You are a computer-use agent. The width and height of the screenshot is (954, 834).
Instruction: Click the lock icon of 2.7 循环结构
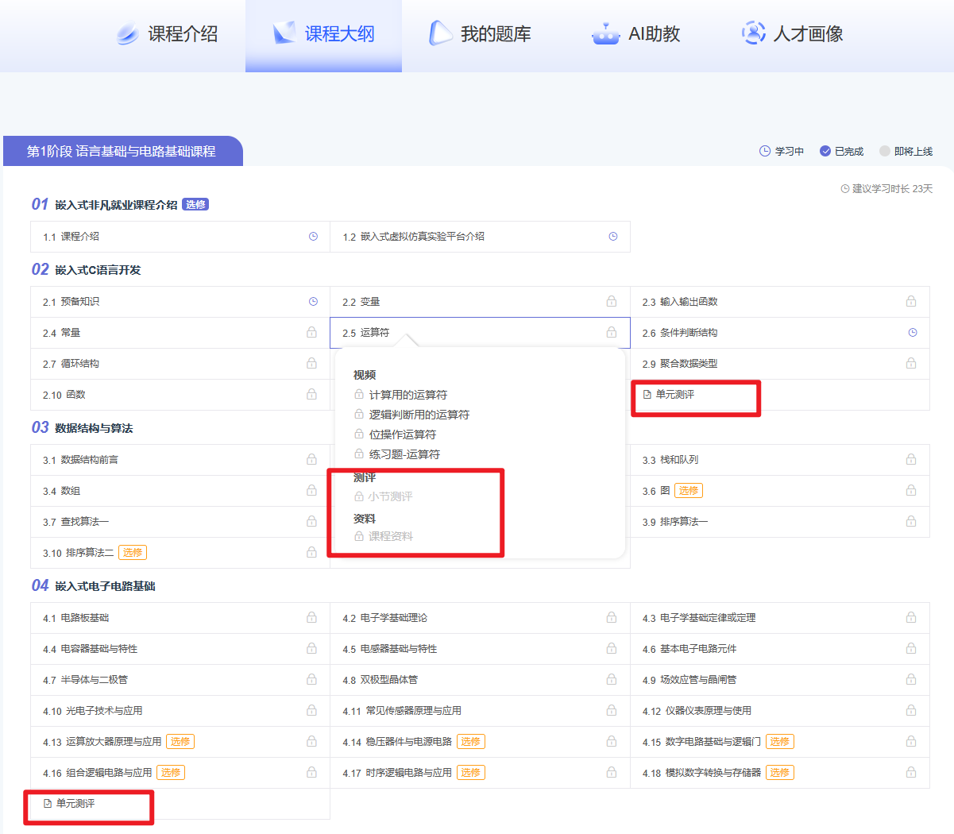pos(311,363)
